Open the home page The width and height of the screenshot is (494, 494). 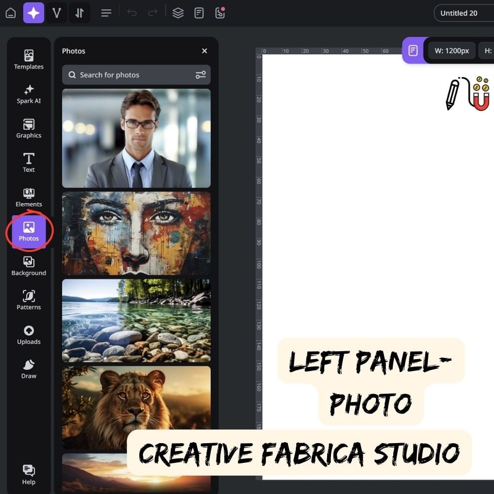coord(10,12)
